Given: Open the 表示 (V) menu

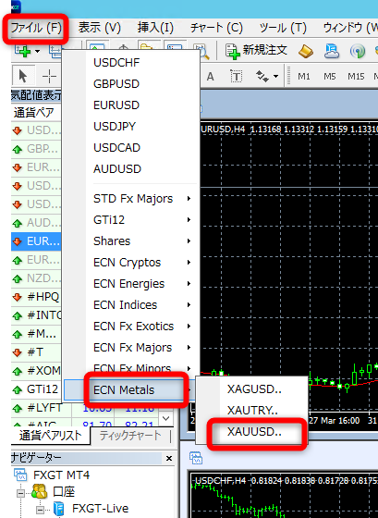Looking at the screenshot, I should 100,28.
